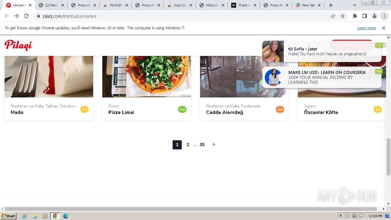
Task: Click the Coursera ad avatar image
Action: [273, 77]
